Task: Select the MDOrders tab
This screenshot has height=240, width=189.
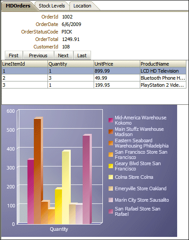Action: [18, 6]
